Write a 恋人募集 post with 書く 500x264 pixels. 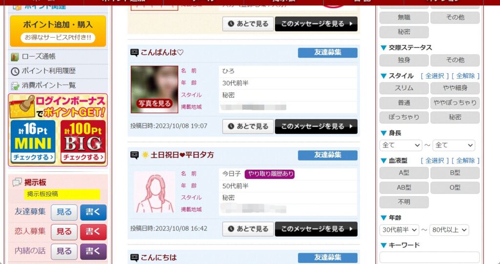(93, 232)
